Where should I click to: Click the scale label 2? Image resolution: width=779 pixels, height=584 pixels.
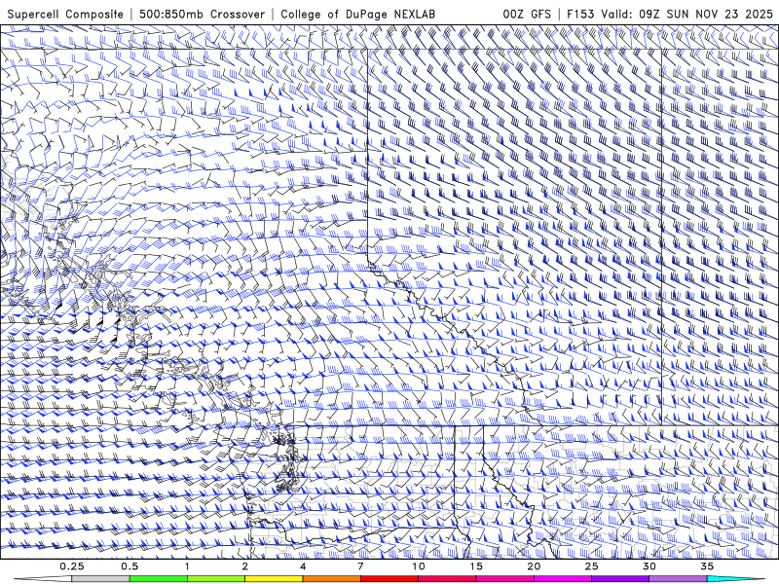pyautogui.click(x=245, y=566)
